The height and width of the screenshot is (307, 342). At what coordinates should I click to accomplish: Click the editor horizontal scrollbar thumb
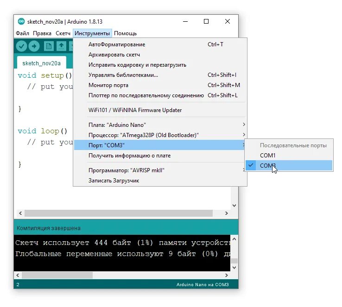119,213
